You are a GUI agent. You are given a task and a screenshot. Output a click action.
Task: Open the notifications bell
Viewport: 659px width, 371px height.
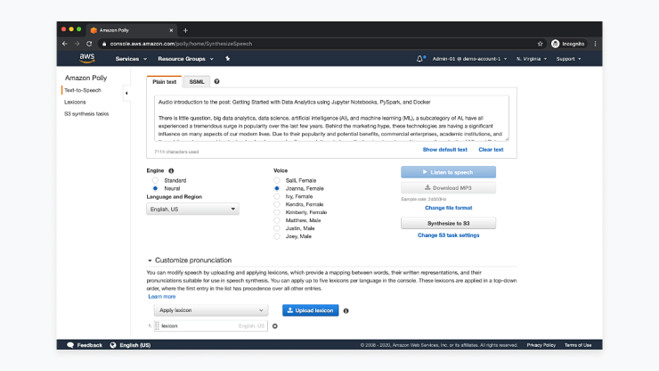coord(419,59)
